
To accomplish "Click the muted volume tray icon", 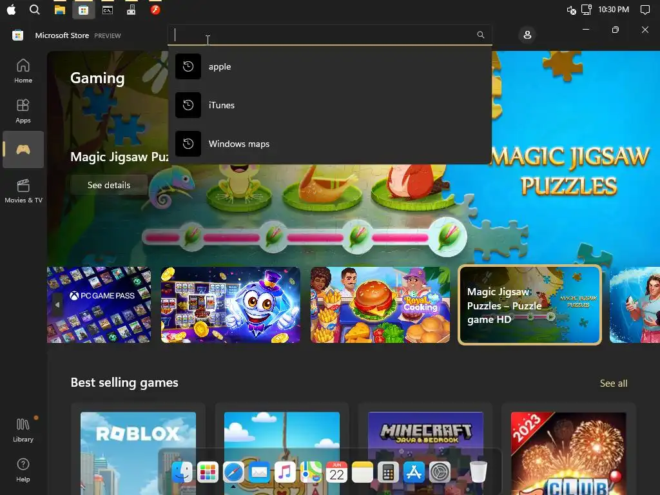I will click(571, 10).
